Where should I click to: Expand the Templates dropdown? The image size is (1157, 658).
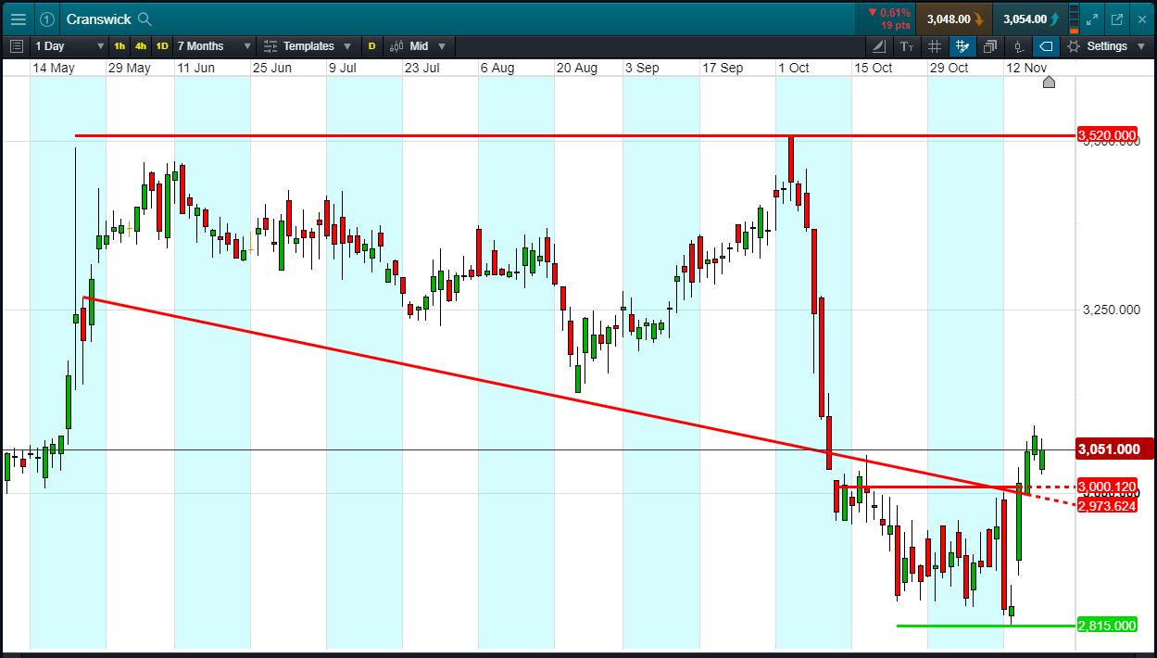click(x=308, y=45)
